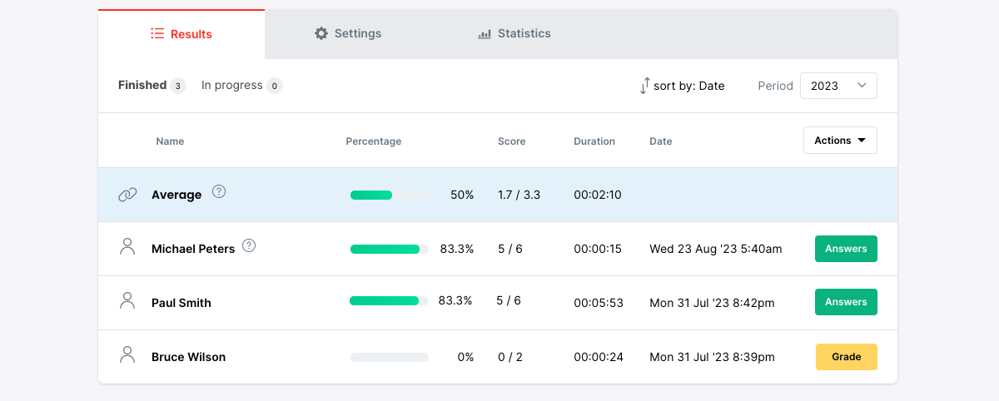Grade Bruce Wilson's test
This screenshot has width=999, height=401.
[x=845, y=357]
